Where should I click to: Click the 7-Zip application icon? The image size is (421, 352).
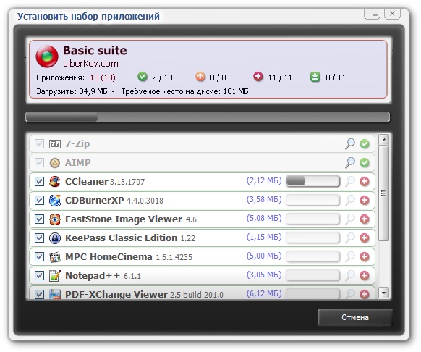pyautogui.click(x=55, y=144)
